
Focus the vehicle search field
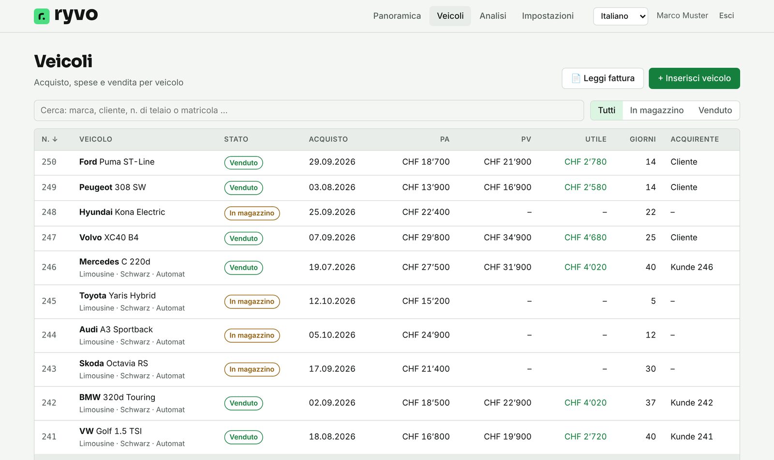click(309, 110)
